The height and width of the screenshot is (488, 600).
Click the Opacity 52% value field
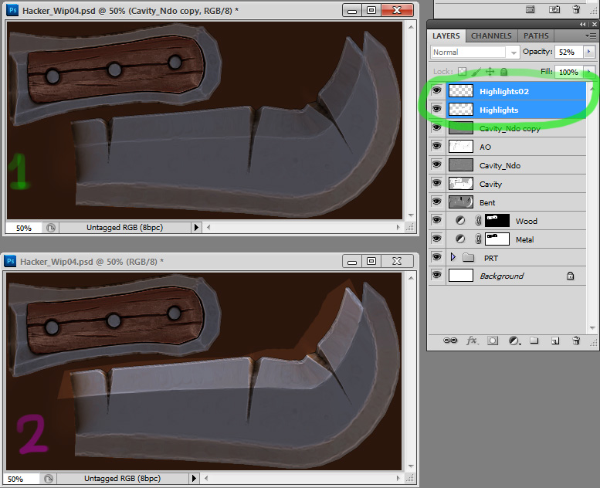[568, 52]
